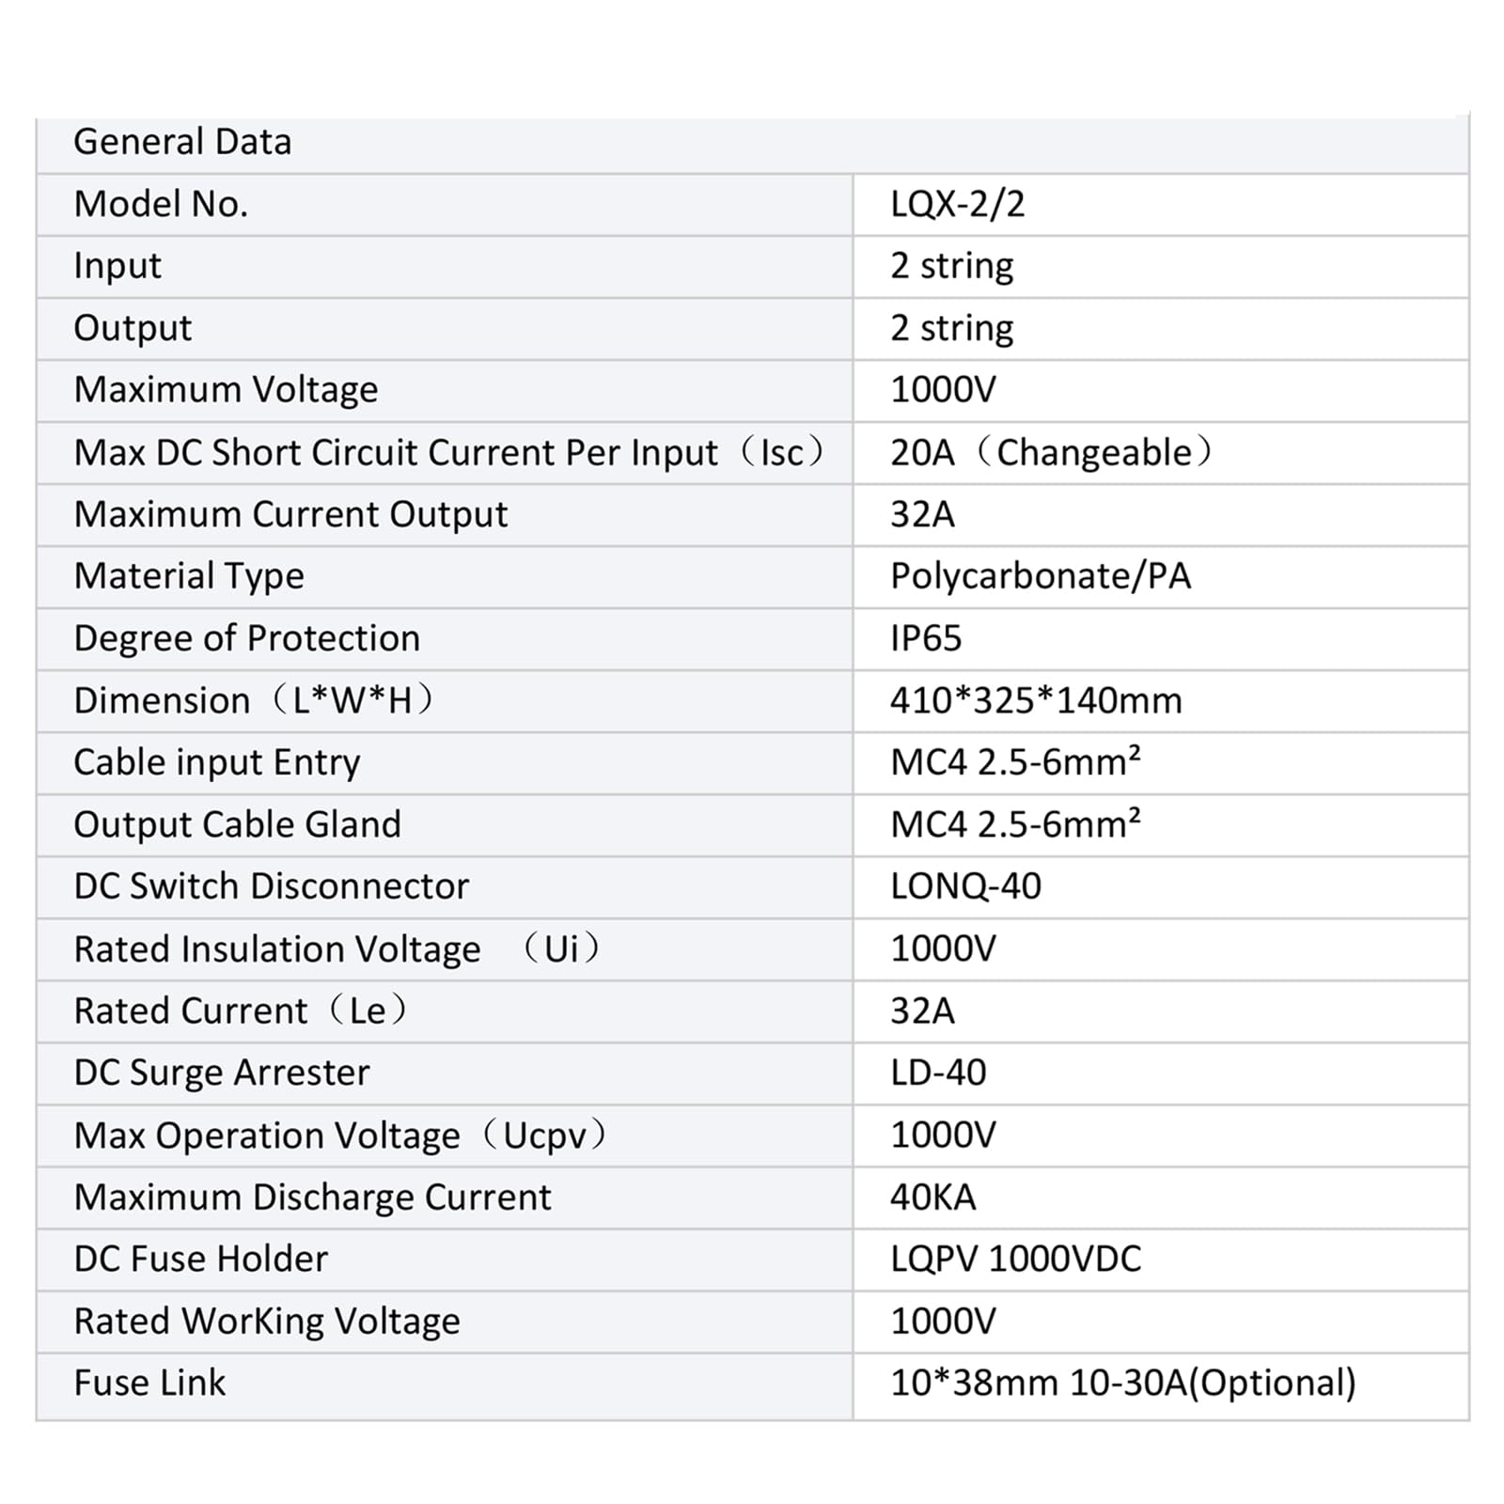Click the 20A (Changeable) value

1051,452
